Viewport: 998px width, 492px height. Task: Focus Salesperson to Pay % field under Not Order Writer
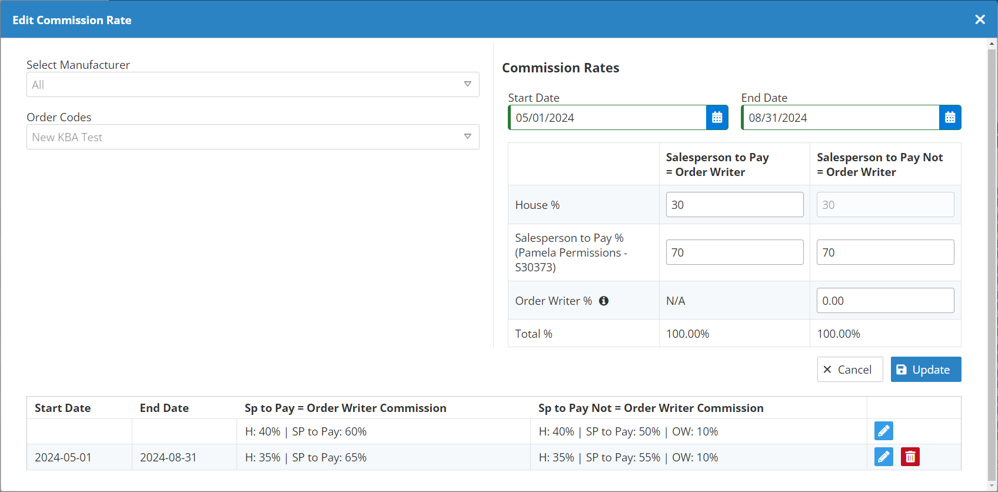885,252
